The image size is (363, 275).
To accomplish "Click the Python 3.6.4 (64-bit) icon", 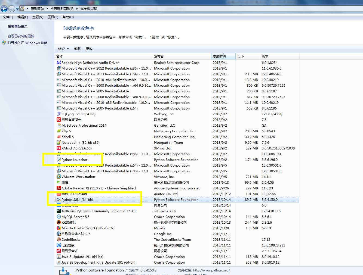I will 59,199.
